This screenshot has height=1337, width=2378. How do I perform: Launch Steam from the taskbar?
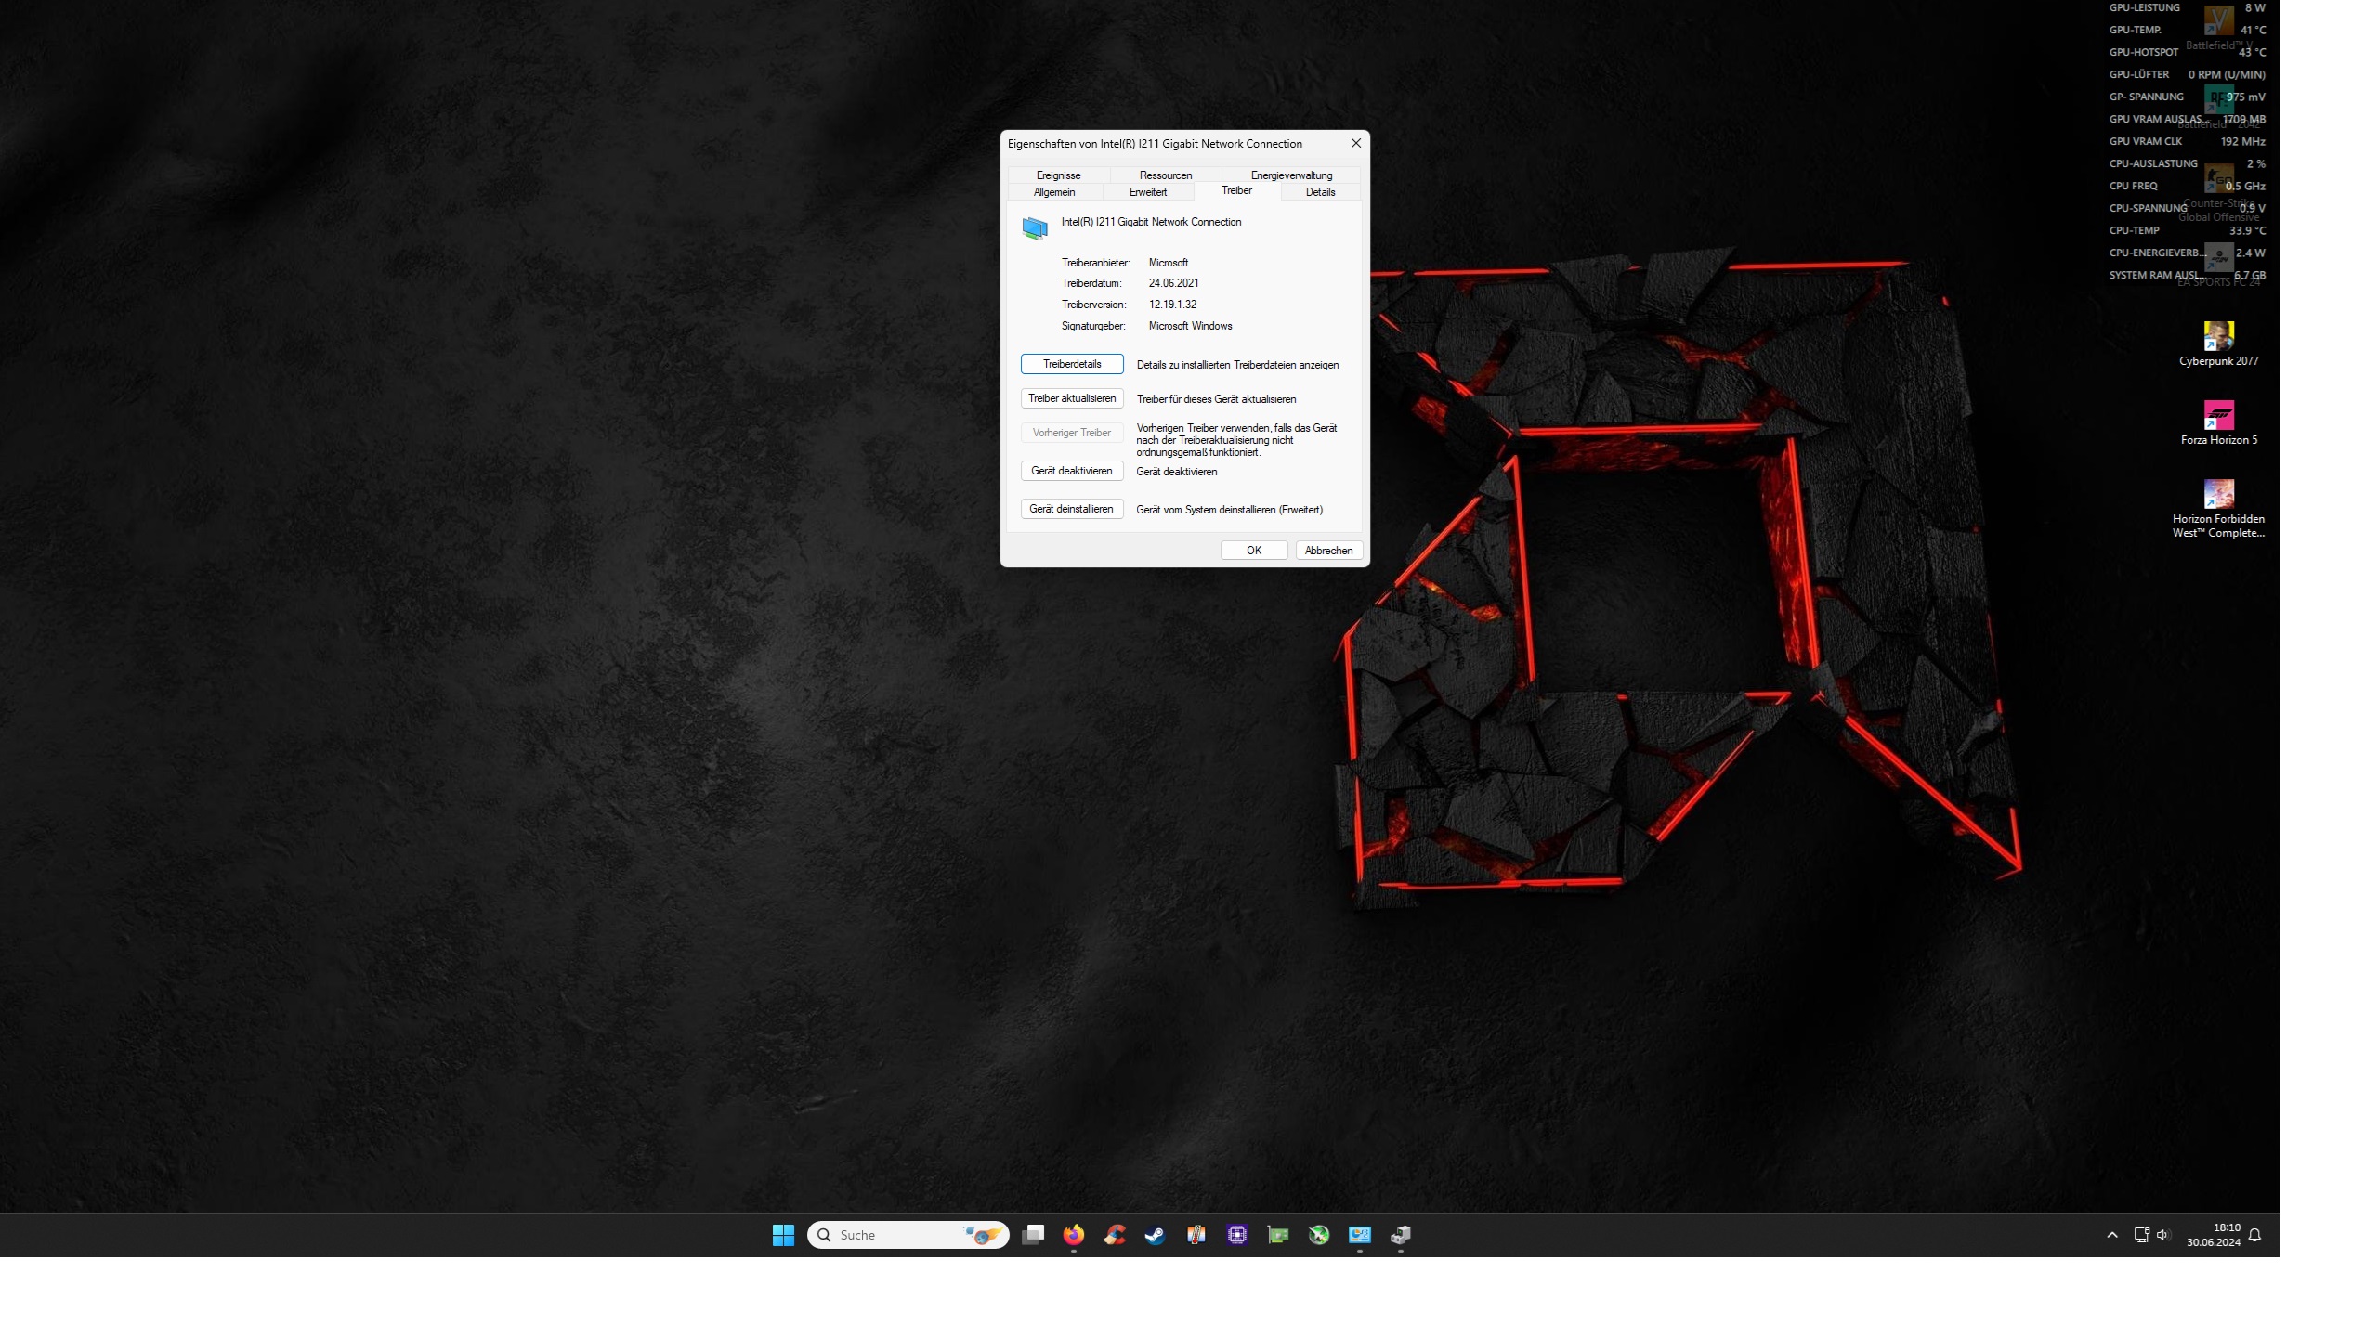coord(1155,1235)
